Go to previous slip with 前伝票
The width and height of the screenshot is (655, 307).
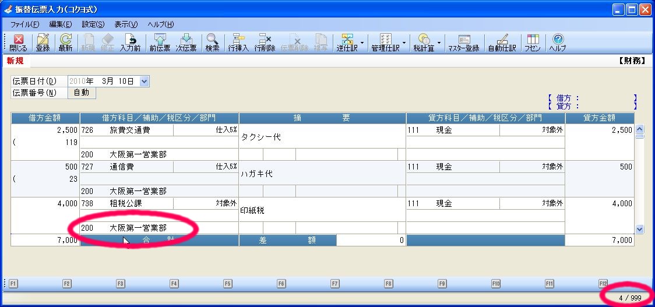coord(160,43)
